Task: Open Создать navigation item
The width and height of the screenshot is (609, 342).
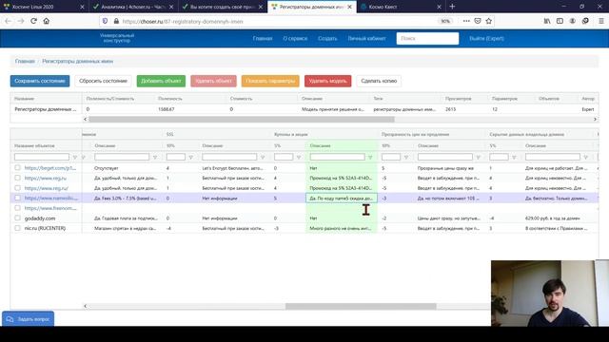Action: pos(327,38)
